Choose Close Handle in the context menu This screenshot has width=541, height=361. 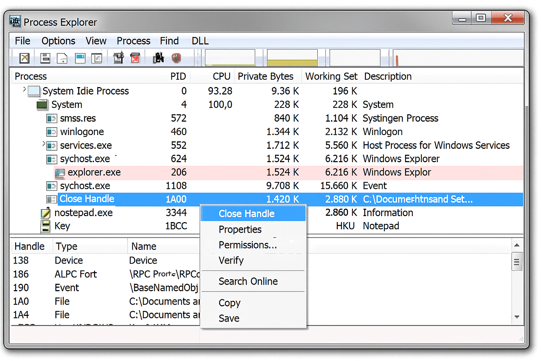point(253,214)
